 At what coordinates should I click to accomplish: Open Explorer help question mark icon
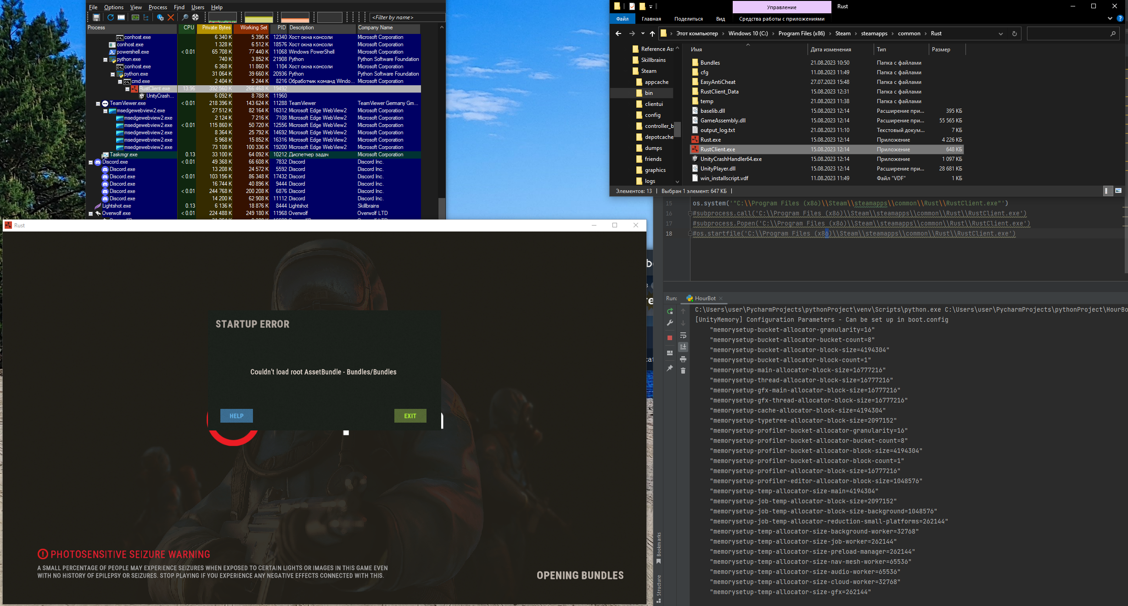(x=1120, y=19)
